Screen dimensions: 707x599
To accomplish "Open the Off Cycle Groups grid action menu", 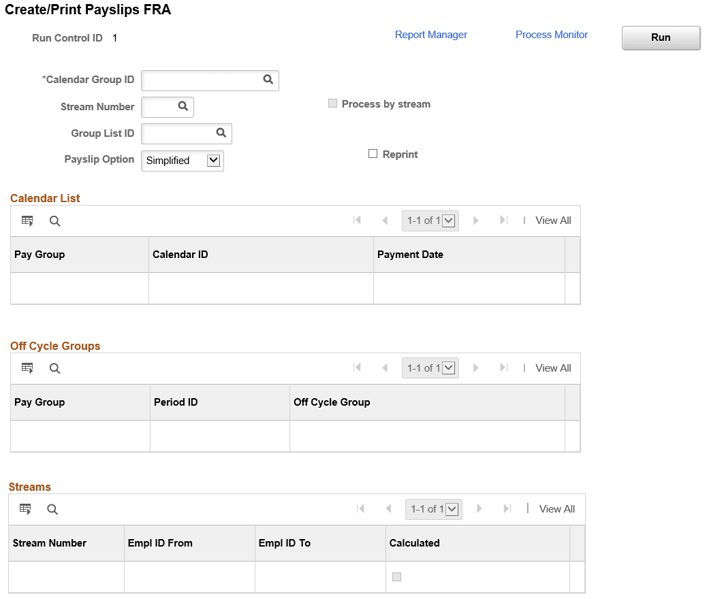I will tap(27, 368).
